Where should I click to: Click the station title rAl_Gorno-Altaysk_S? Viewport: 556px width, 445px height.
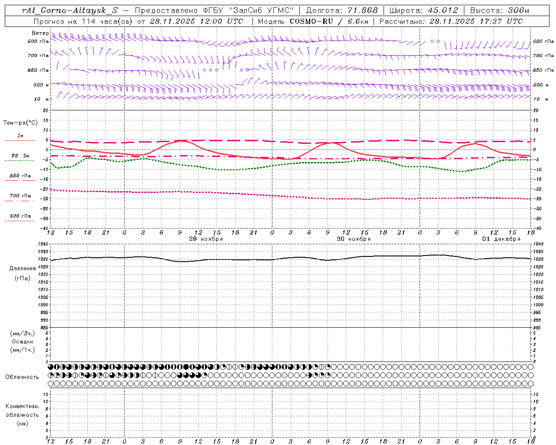(x=70, y=10)
